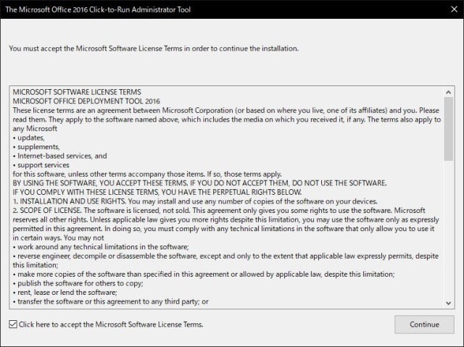Click the license text scroll up arrow
This screenshot has height=347, width=464.
pos(448,93)
